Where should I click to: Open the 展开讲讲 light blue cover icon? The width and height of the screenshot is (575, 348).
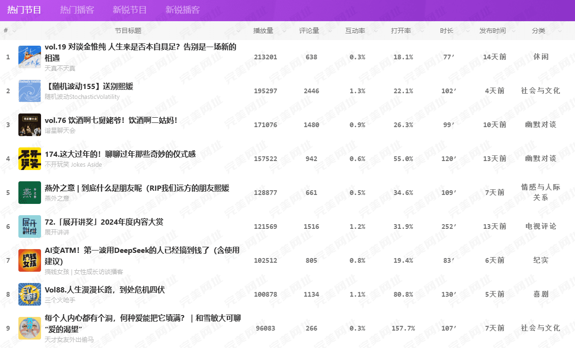[x=30, y=227]
